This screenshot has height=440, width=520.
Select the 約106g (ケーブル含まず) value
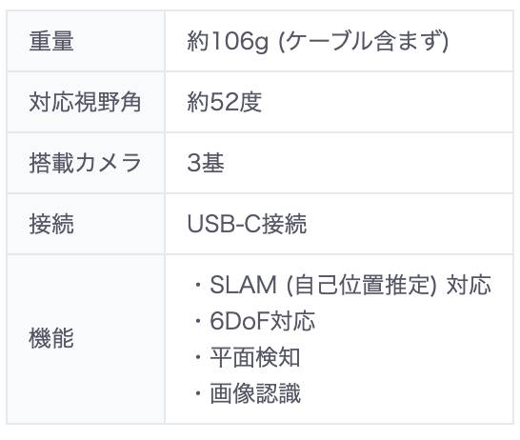pyautogui.click(x=318, y=41)
